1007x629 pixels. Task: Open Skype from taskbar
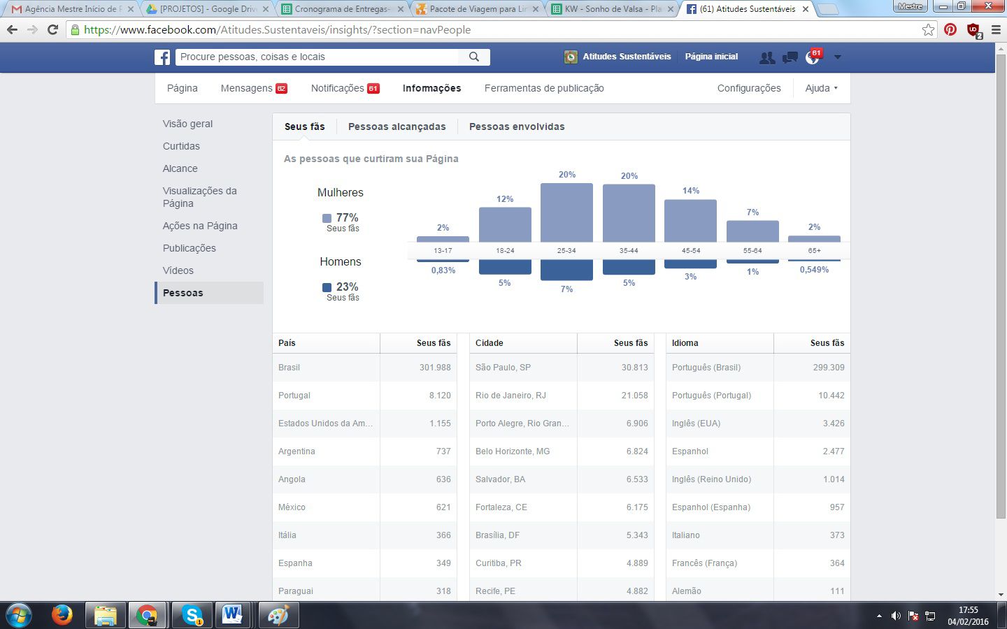(191, 615)
